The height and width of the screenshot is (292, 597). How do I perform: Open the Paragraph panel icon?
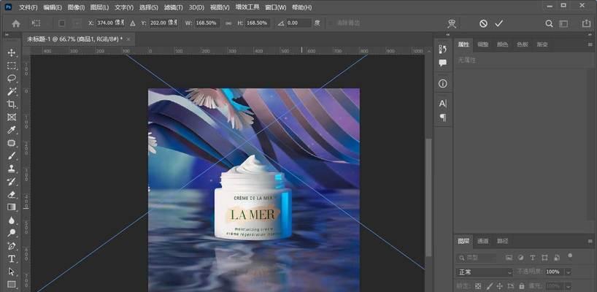coord(443,118)
